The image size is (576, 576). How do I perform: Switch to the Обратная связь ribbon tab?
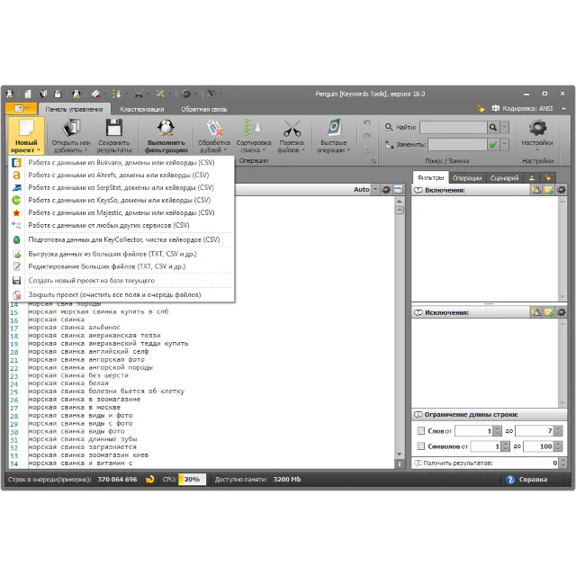click(204, 110)
